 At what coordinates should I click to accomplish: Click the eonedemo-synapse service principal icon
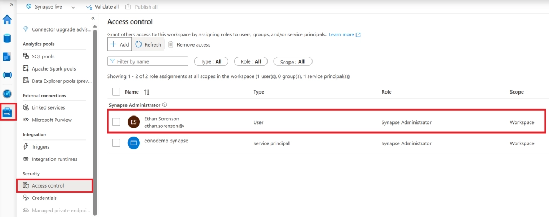tap(133, 143)
